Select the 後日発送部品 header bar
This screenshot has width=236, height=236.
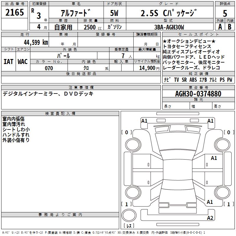pyautogui.click(x=81, y=73)
